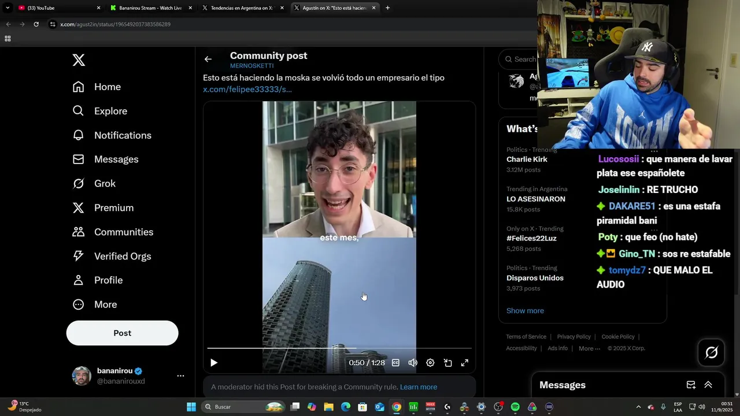Open the tab search dropdown
This screenshot has width=740, height=416.
pos(8,8)
